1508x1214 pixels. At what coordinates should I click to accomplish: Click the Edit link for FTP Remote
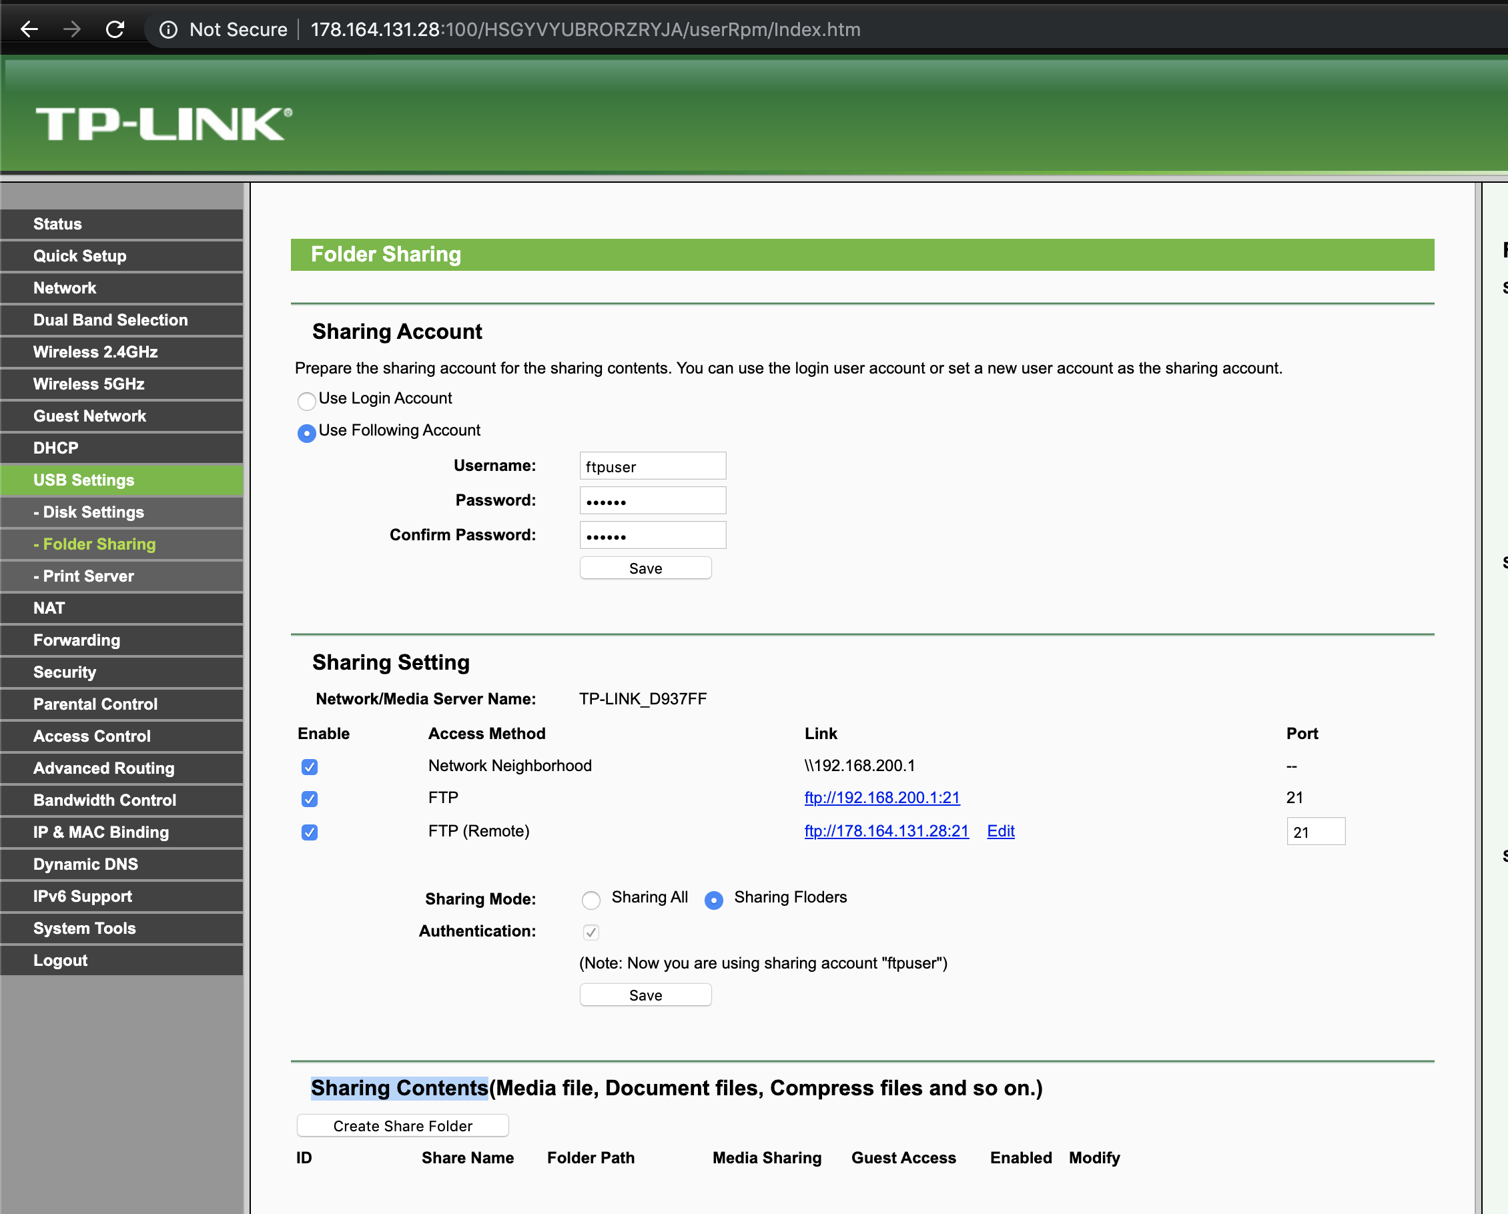tap(1001, 832)
